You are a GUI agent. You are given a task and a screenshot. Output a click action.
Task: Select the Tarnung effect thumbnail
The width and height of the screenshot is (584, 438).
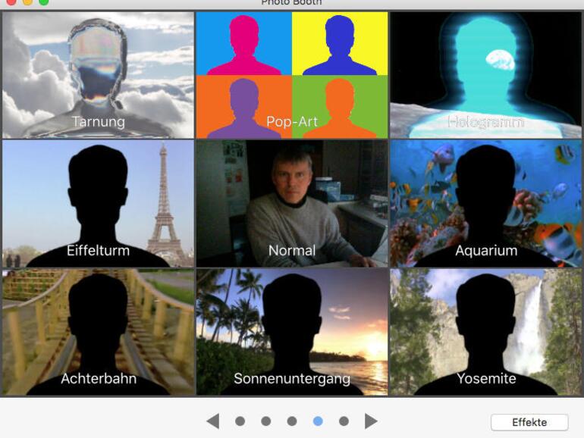point(99,75)
